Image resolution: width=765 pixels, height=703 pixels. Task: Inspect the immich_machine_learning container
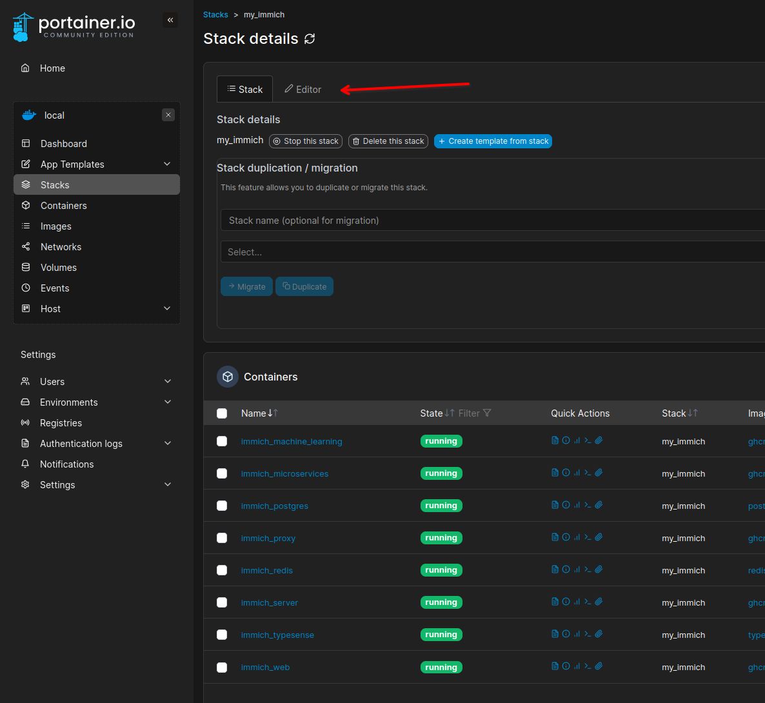point(566,441)
